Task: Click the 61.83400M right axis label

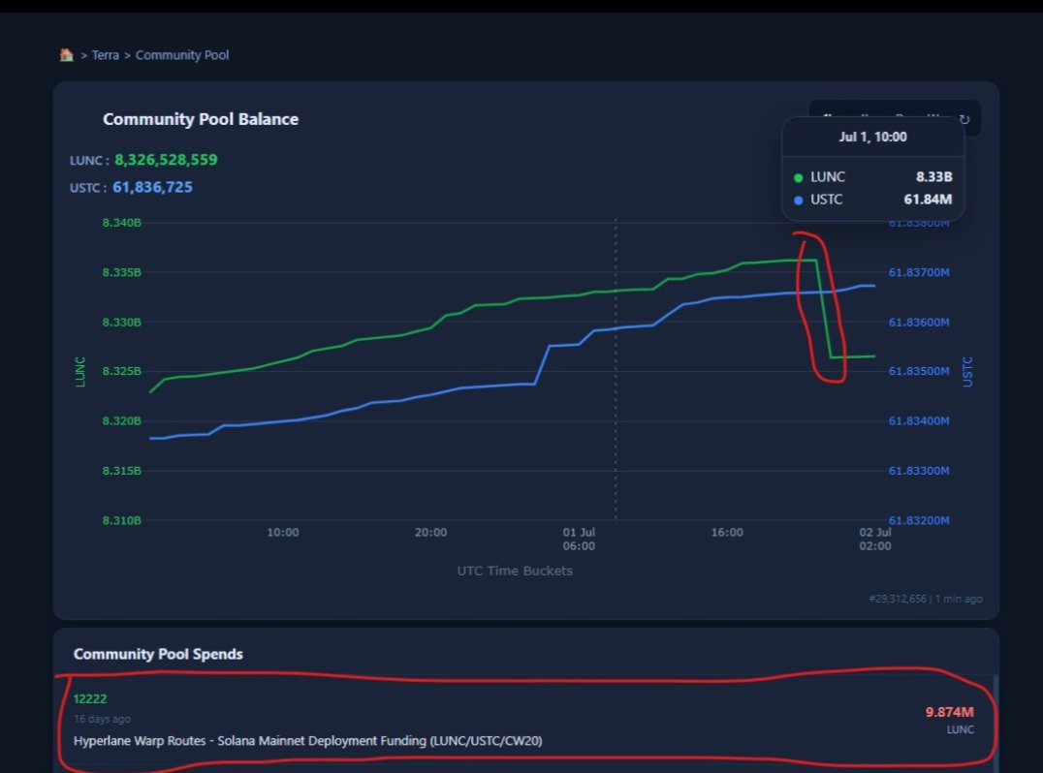Action: [919, 420]
